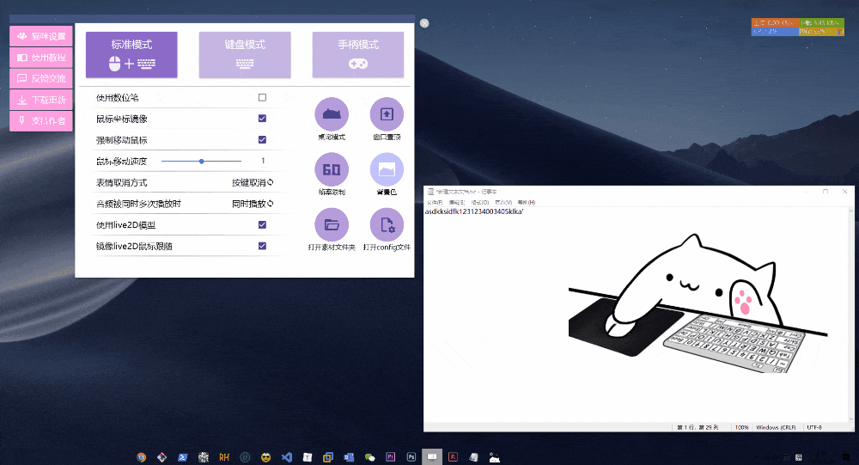
Task: Open the 背景色 background color picker icon
Action: click(x=387, y=169)
